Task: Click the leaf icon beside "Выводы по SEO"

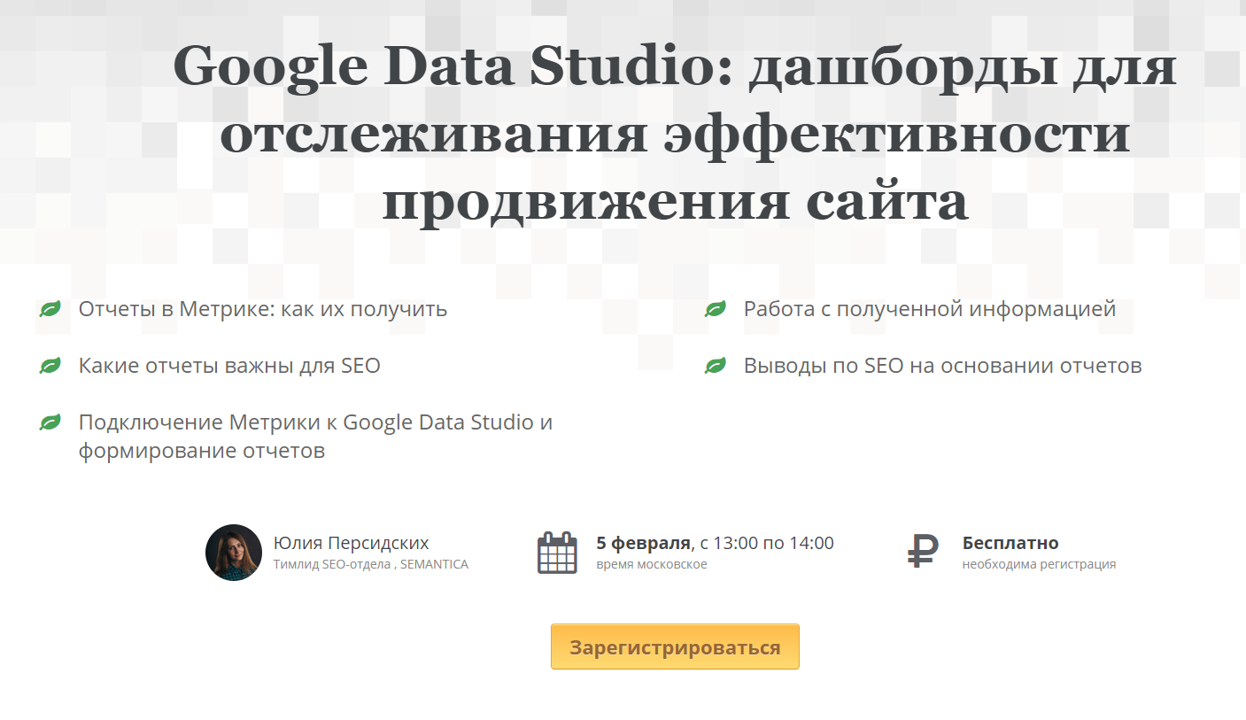Action: coord(716,365)
